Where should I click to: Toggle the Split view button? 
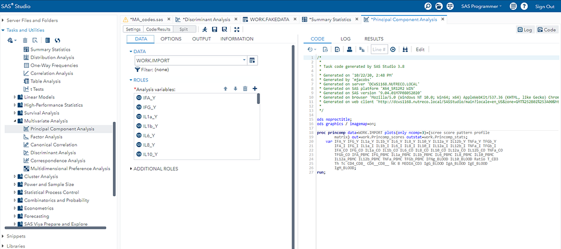pos(184,29)
